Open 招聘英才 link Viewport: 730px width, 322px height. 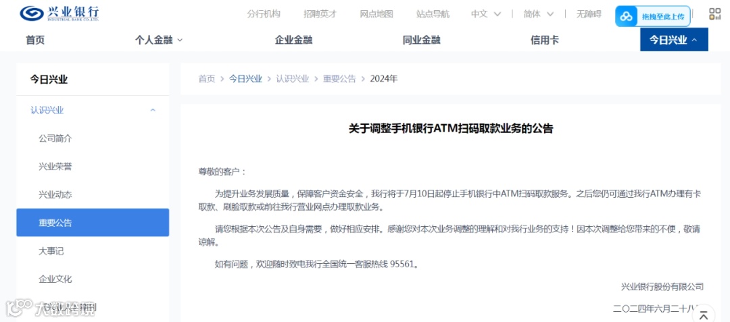click(320, 14)
